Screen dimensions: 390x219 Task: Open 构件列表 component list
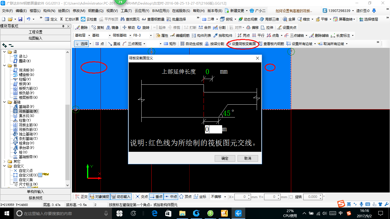201,36
